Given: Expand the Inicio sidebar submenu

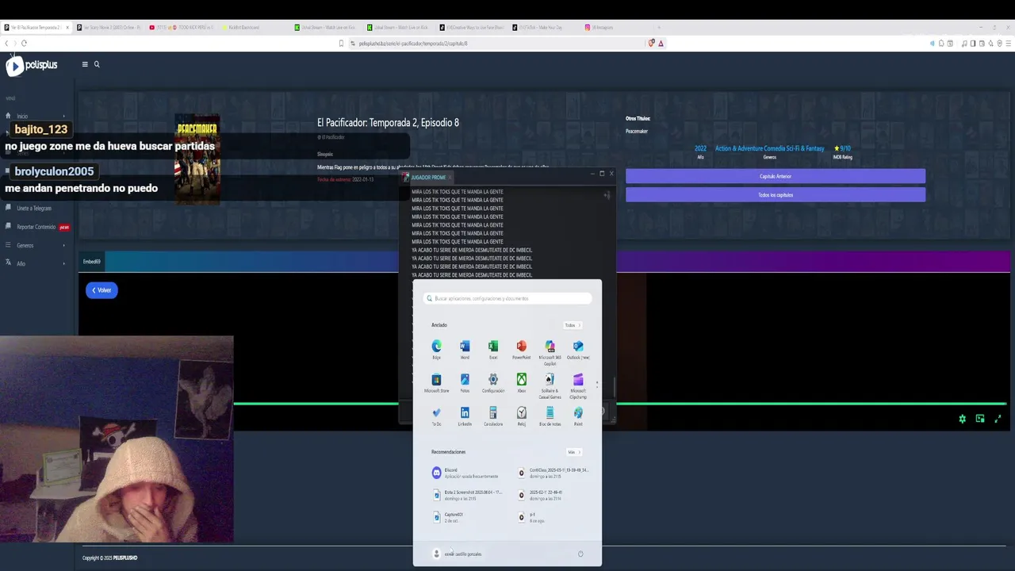Looking at the screenshot, I should click(64, 116).
